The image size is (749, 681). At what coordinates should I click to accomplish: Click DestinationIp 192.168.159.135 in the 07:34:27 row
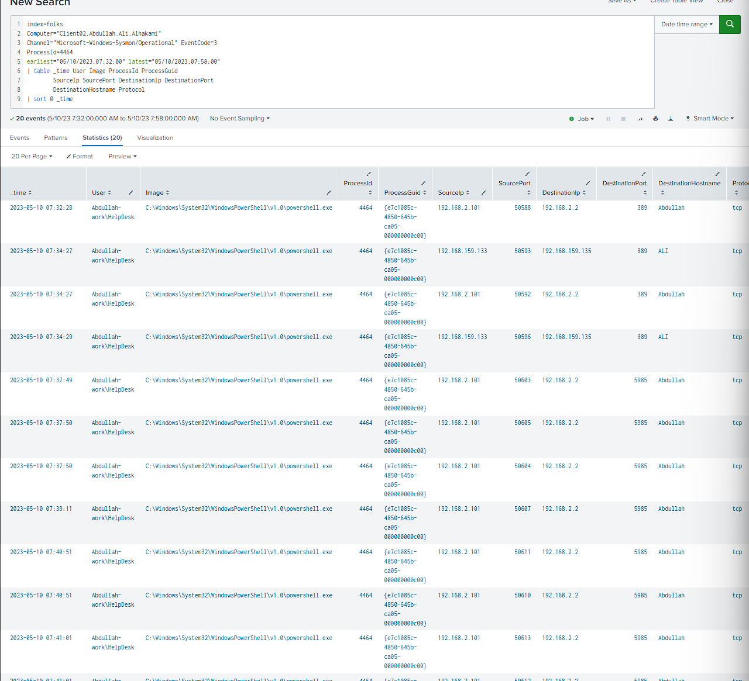(566, 251)
